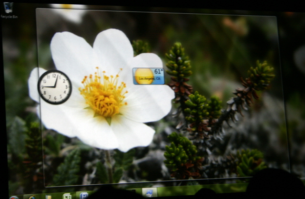305x199 pixels.
Task: Open the Recycle Bin desktop icon
Action: (9, 10)
